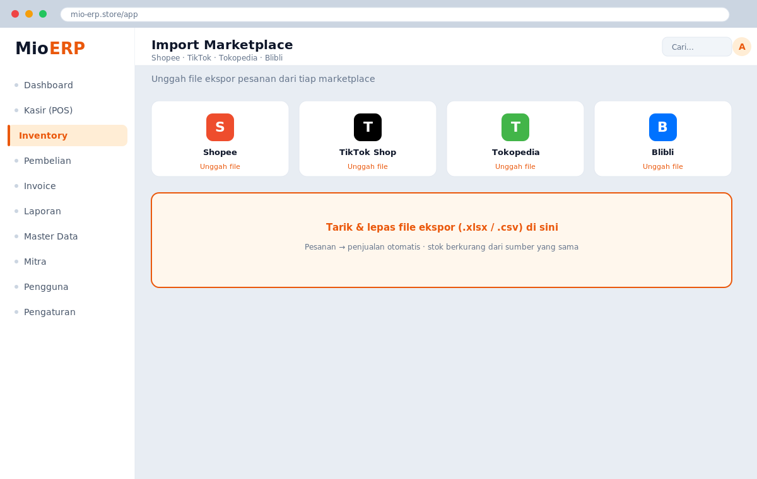Click Unggah file under TikTok Shop
The image size is (757, 479).
click(x=368, y=166)
